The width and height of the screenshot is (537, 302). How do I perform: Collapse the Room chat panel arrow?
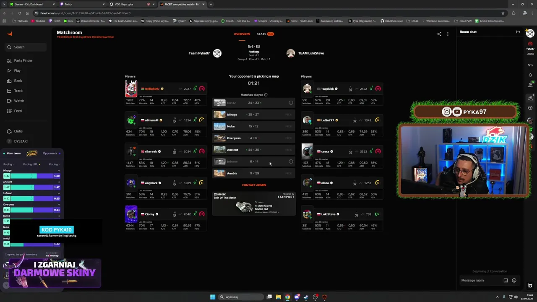[518, 32]
